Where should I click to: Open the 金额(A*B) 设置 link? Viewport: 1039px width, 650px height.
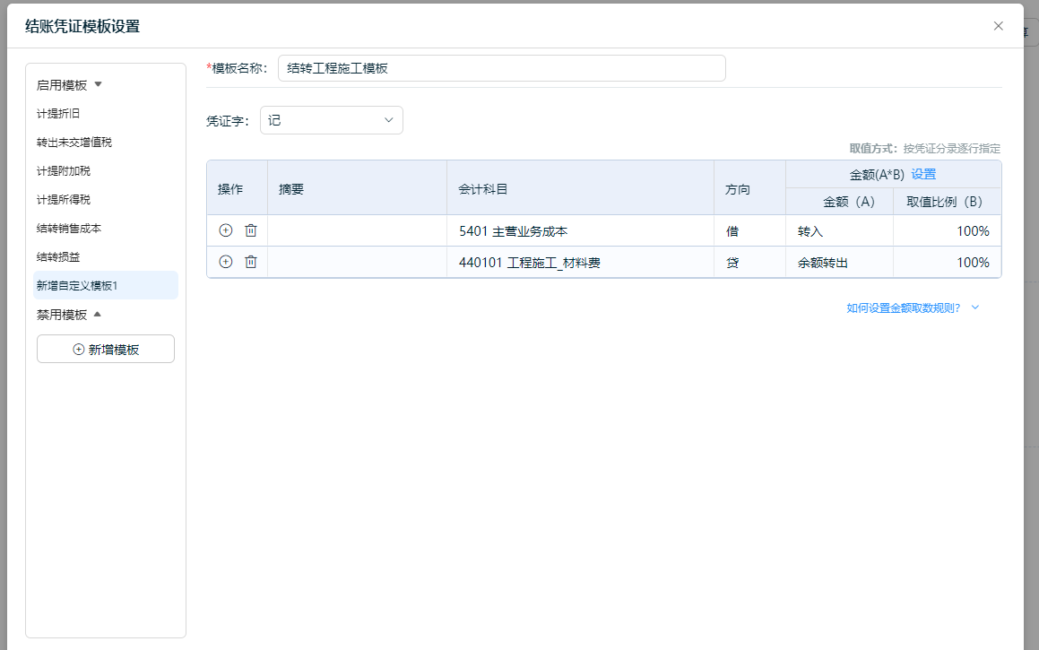(923, 174)
